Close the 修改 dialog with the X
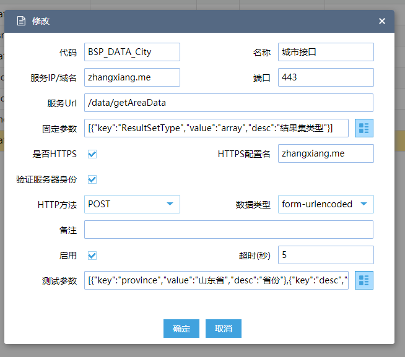 381,21
